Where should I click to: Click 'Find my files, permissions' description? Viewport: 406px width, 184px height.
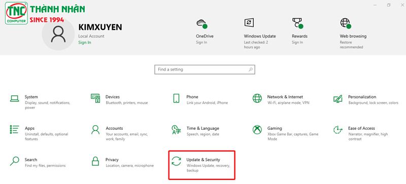pos(45,166)
